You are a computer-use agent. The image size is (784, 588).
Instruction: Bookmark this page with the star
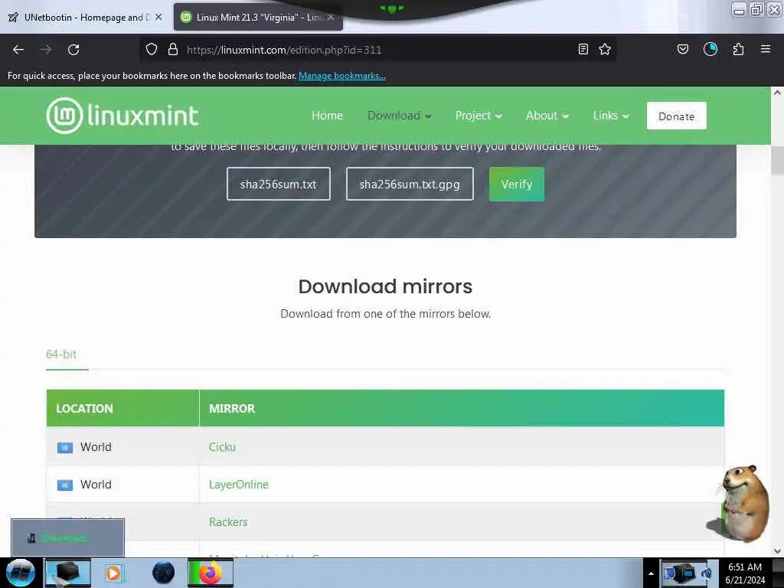605,49
